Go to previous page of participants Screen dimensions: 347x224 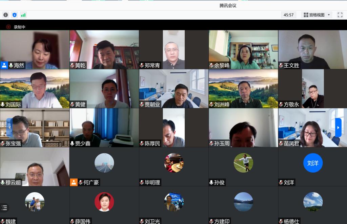click(9, 128)
